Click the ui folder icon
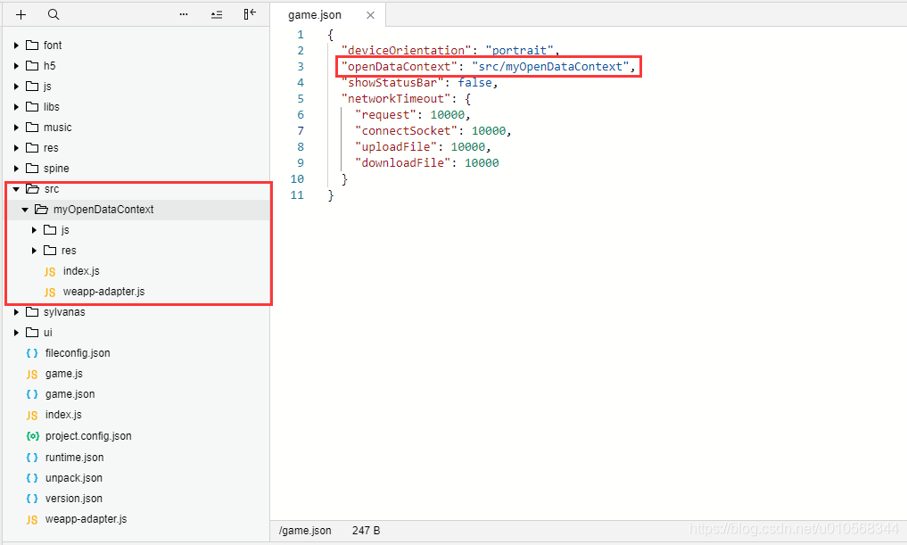The image size is (907, 545). click(x=32, y=333)
